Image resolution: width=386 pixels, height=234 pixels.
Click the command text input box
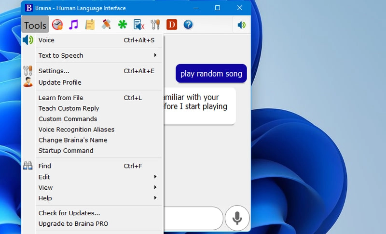193,218
